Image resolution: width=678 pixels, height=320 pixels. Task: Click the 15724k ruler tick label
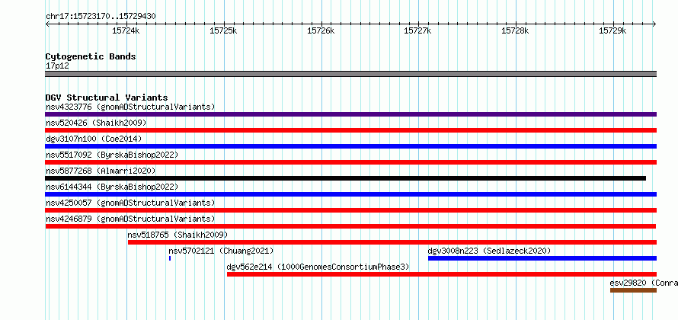126,30
